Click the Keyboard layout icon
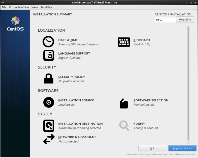 [124, 42]
